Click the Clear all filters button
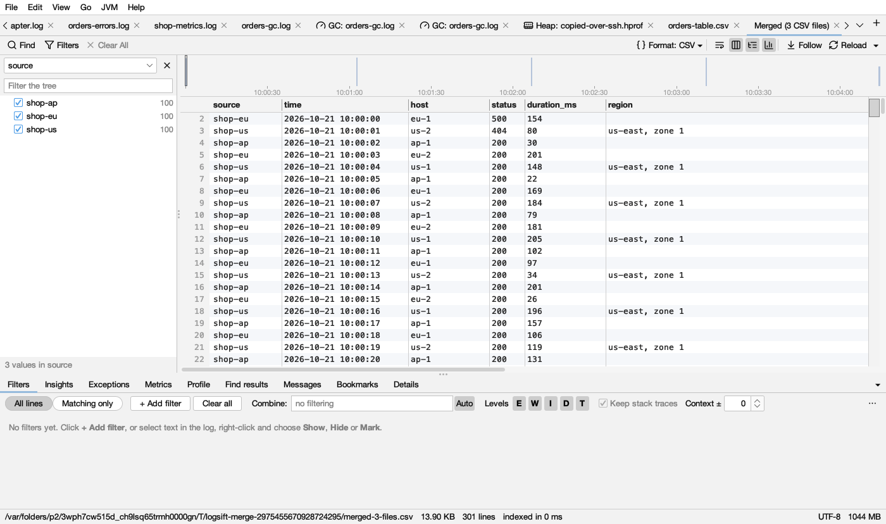Image resolution: width=886 pixels, height=524 pixels. (217, 403)
